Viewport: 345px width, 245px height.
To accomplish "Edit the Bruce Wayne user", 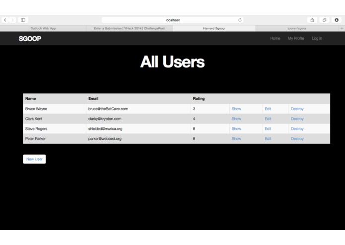I will (x=268, y=109).
